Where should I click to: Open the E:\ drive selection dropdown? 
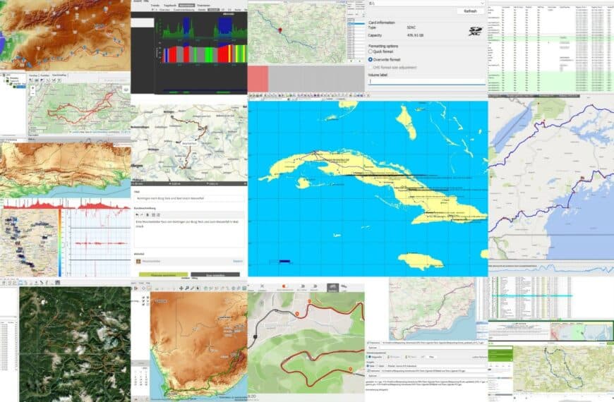tap(427, 3)
